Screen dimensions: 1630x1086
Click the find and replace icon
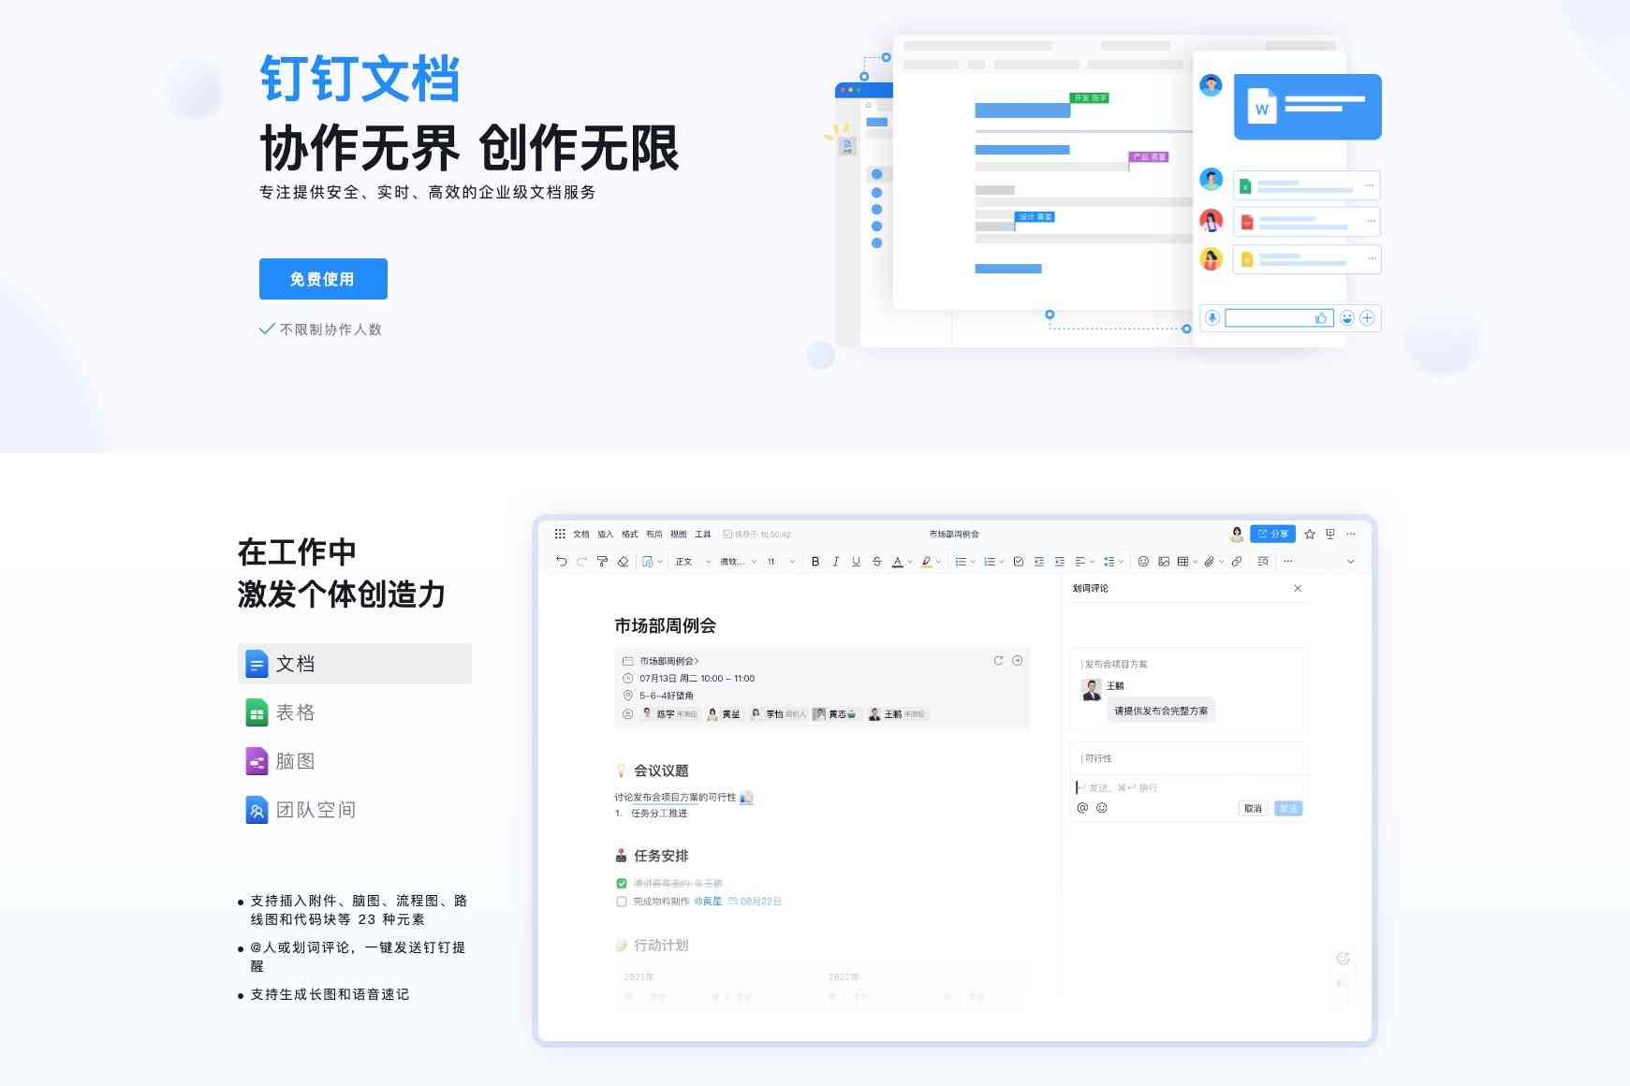pos(1263,562)
